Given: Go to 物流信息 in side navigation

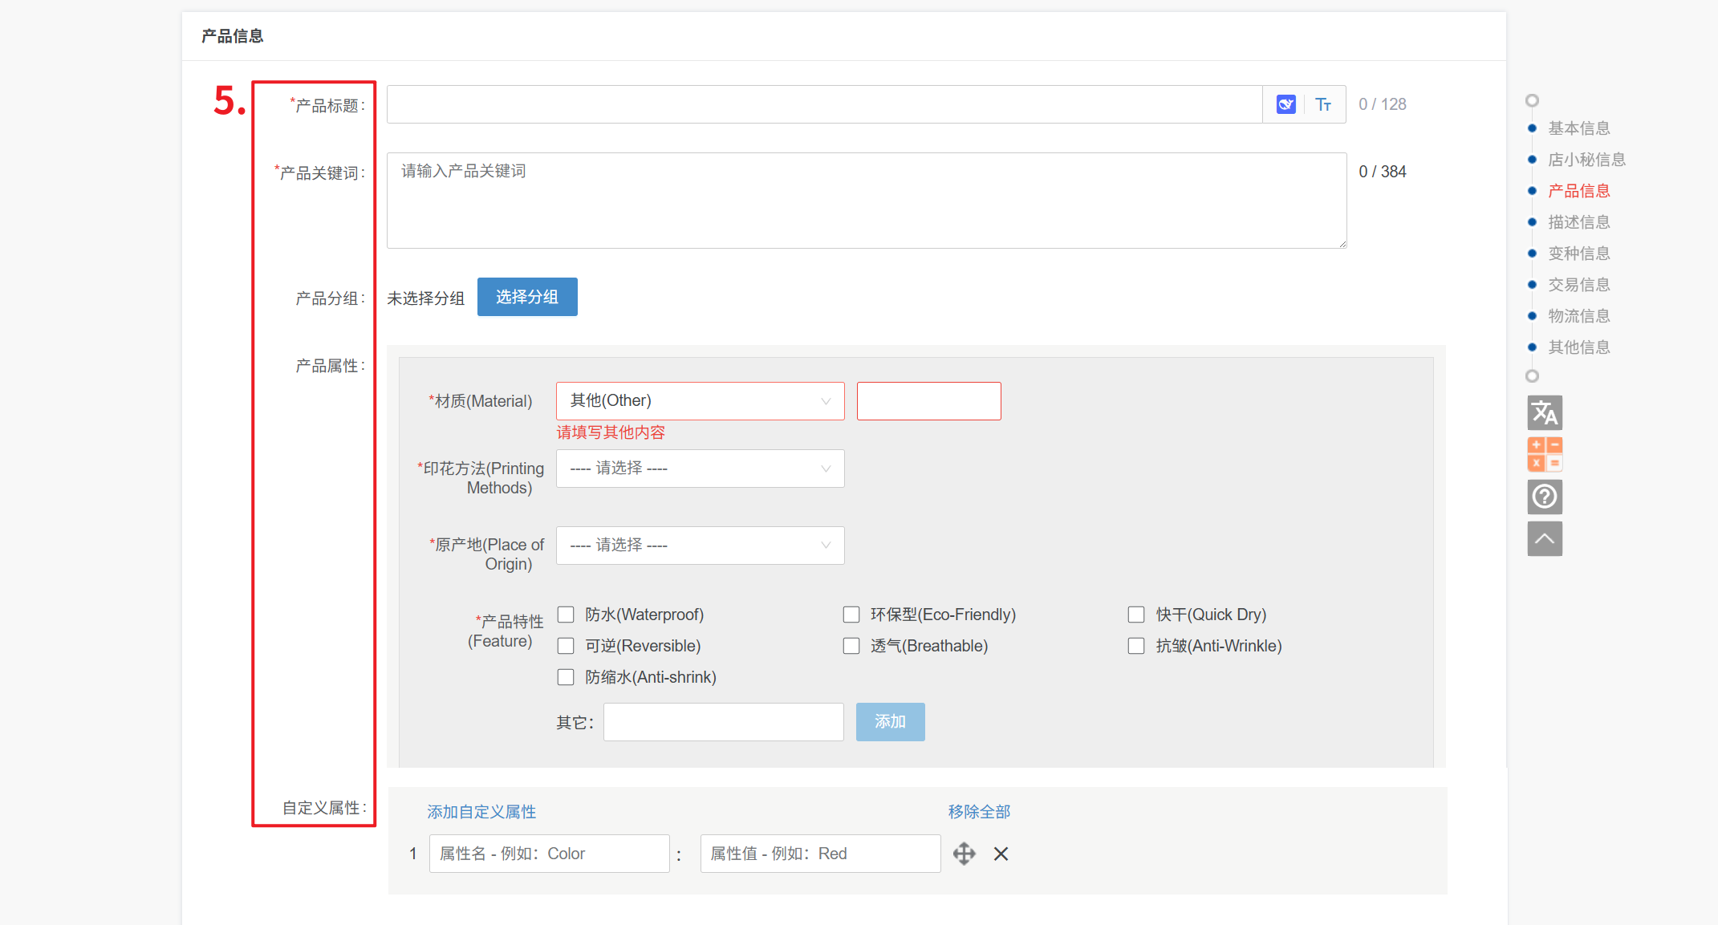Looking at the screenshot, I should click(x=1578, y=316).
